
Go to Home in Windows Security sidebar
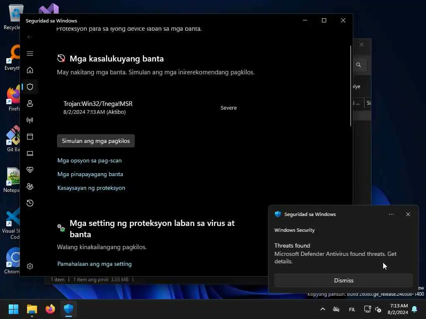(x=30, y=70)
